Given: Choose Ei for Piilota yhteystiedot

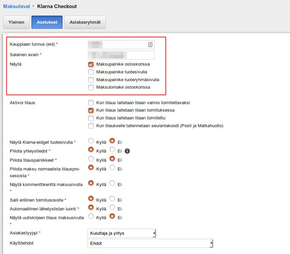Looking at the screenshot, I should [112, 149].
